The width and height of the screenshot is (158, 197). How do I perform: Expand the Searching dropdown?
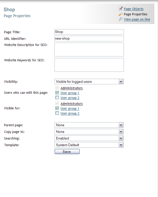pyautogui.click(x=89, y=138)
